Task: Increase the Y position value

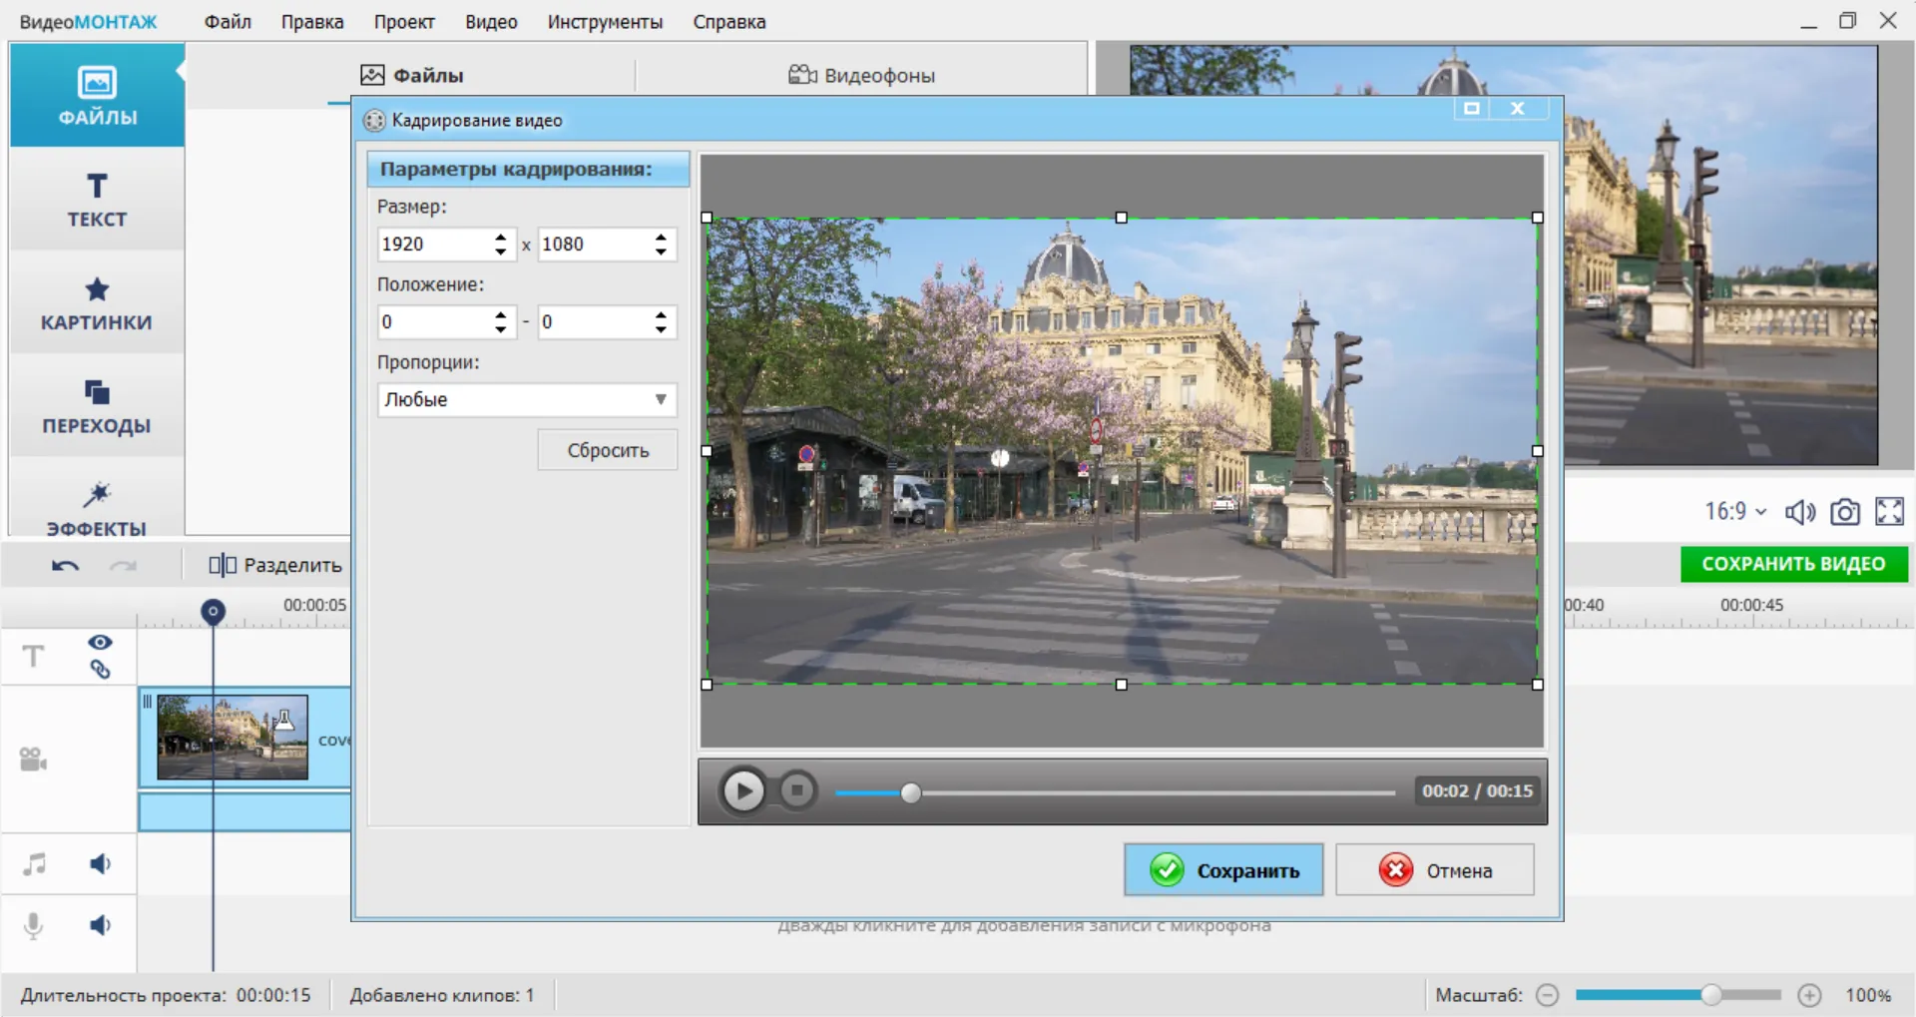Action: (x=661, y=315)
